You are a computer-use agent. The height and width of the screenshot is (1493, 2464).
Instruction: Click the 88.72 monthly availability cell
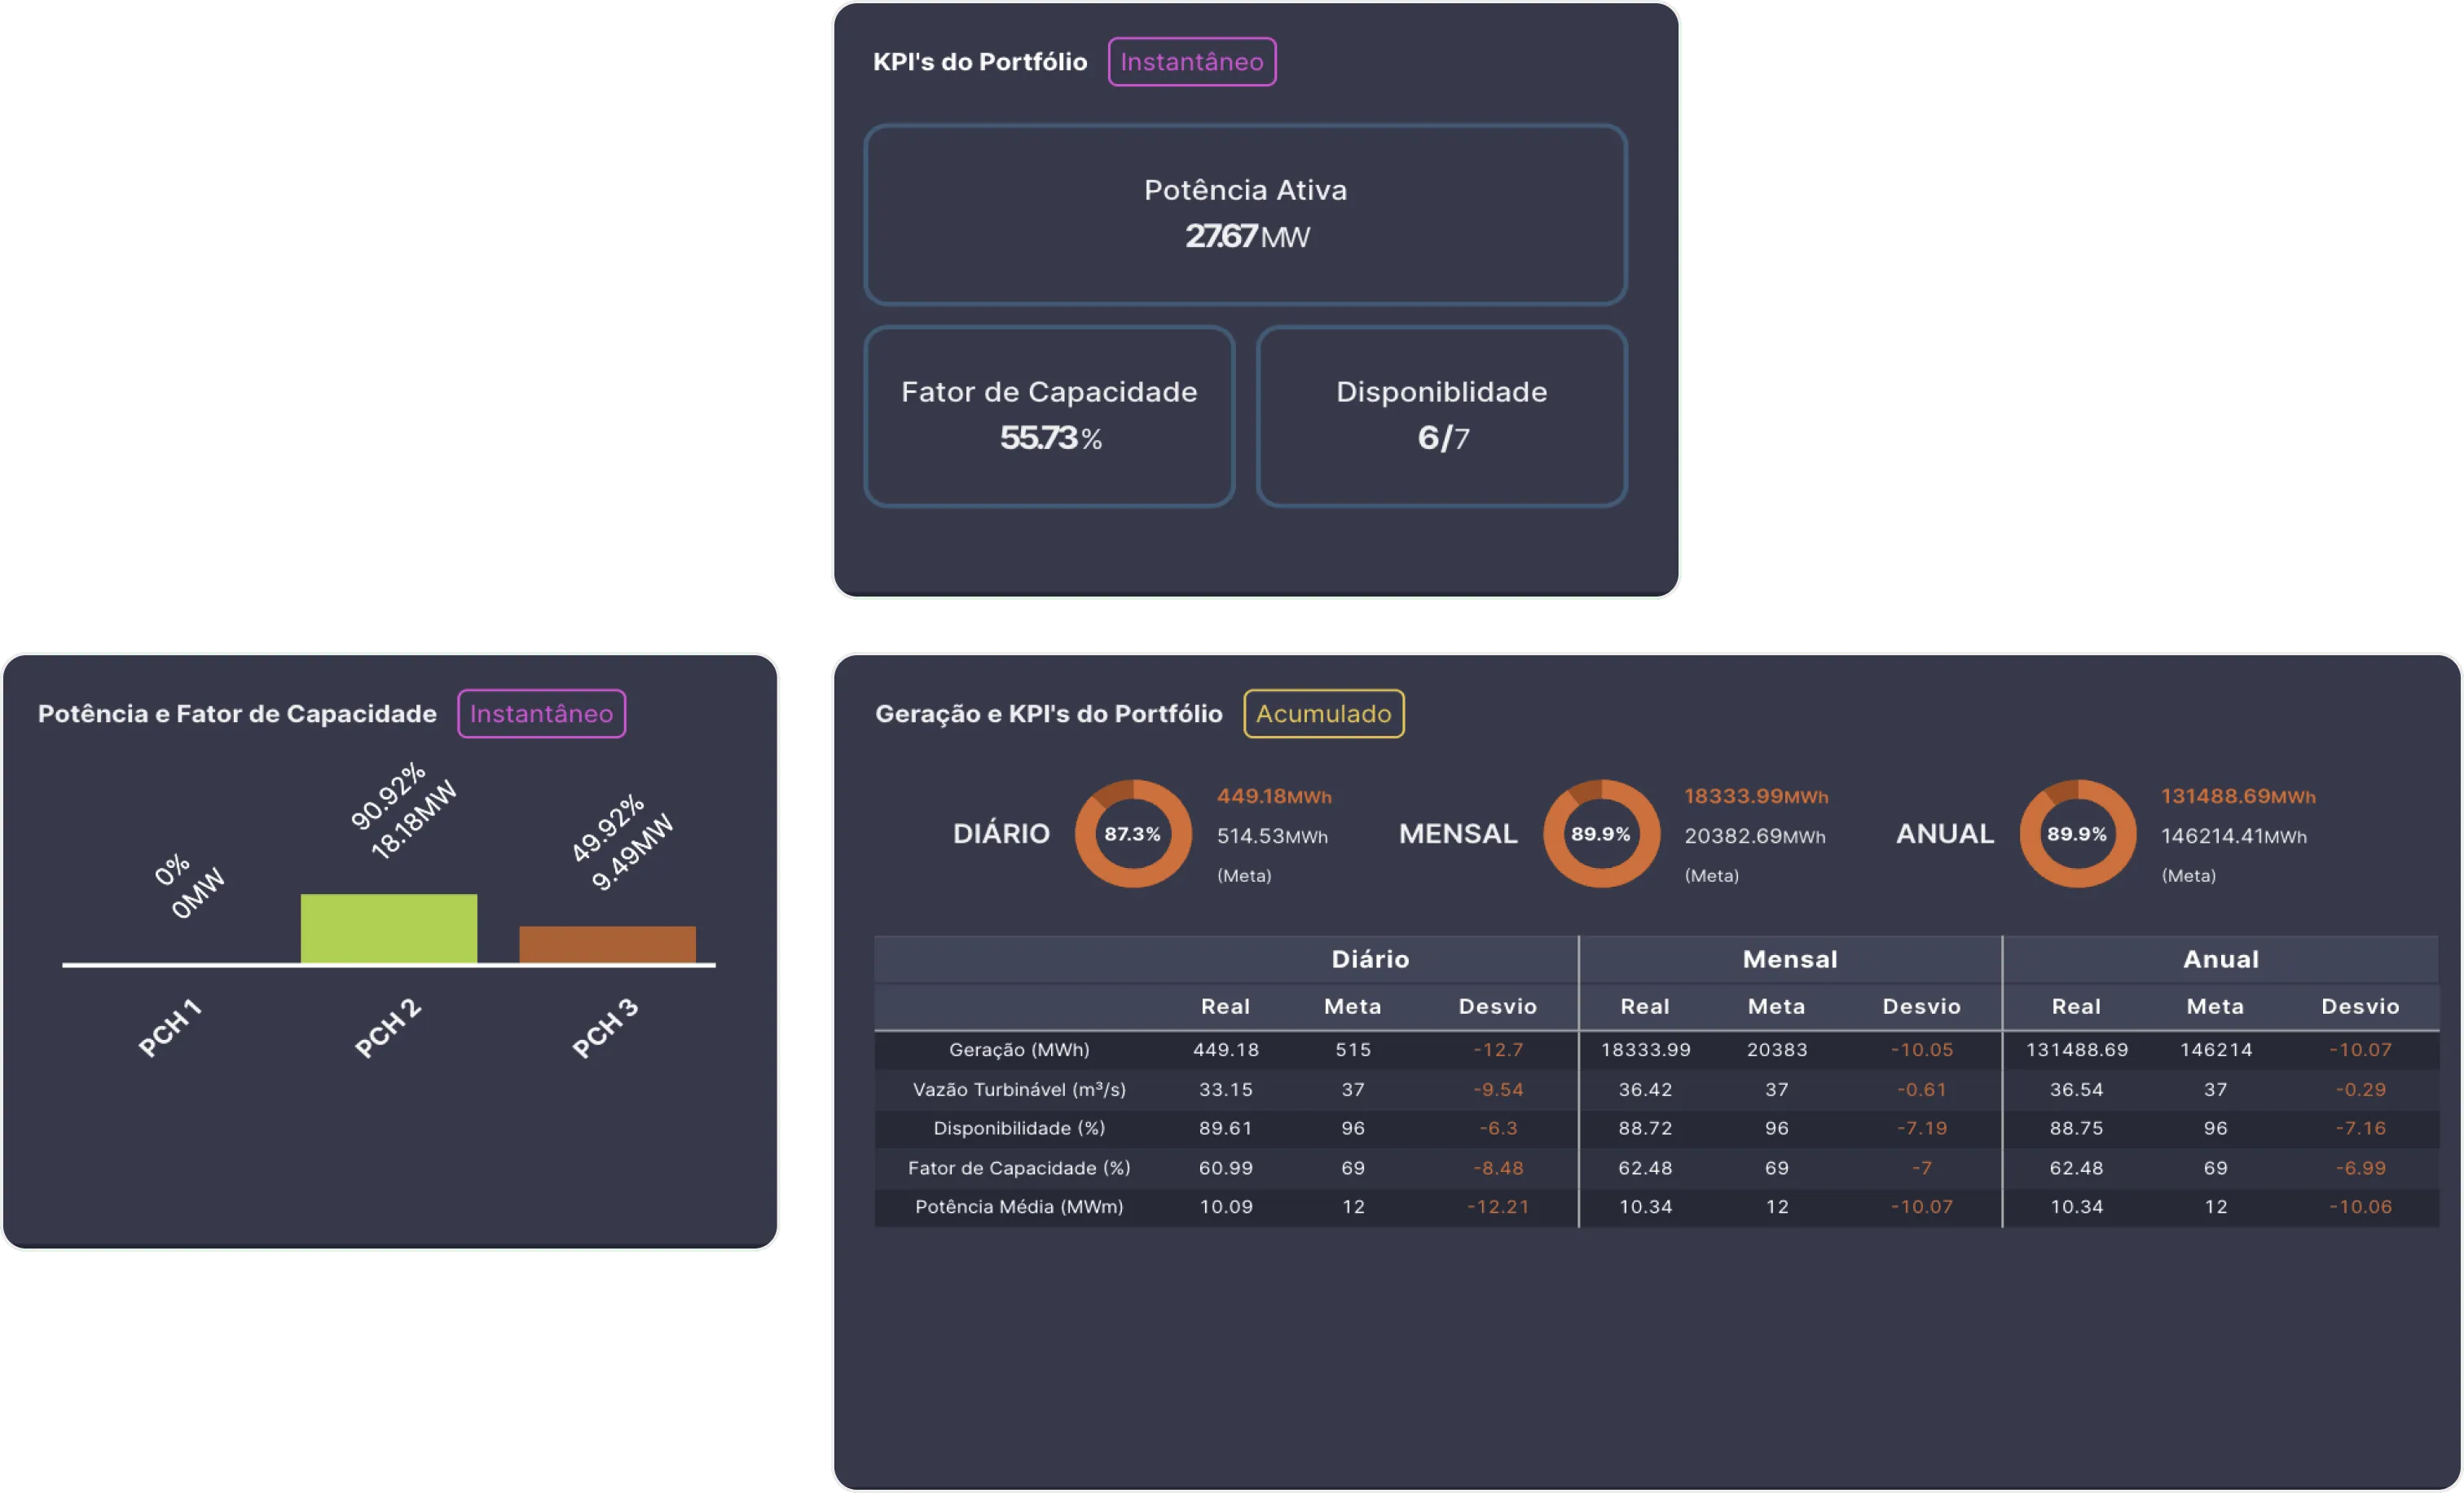[1645, 1129]
